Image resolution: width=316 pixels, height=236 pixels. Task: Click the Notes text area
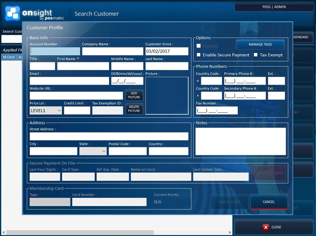(x=240, y=140)
